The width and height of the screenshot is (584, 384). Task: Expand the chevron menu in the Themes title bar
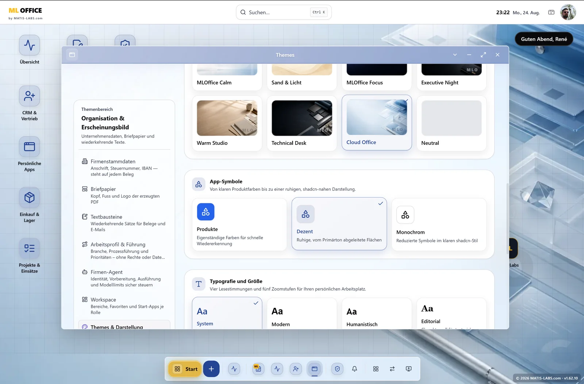coord(455,55)
